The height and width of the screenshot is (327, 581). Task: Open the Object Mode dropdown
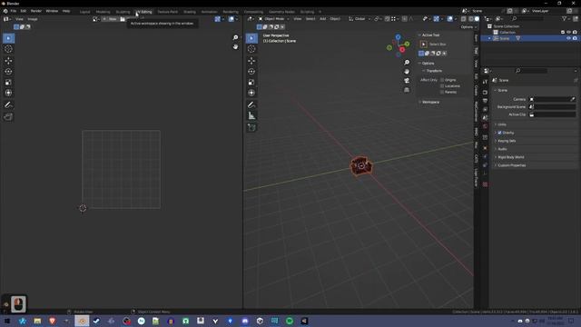pos(274,19)
